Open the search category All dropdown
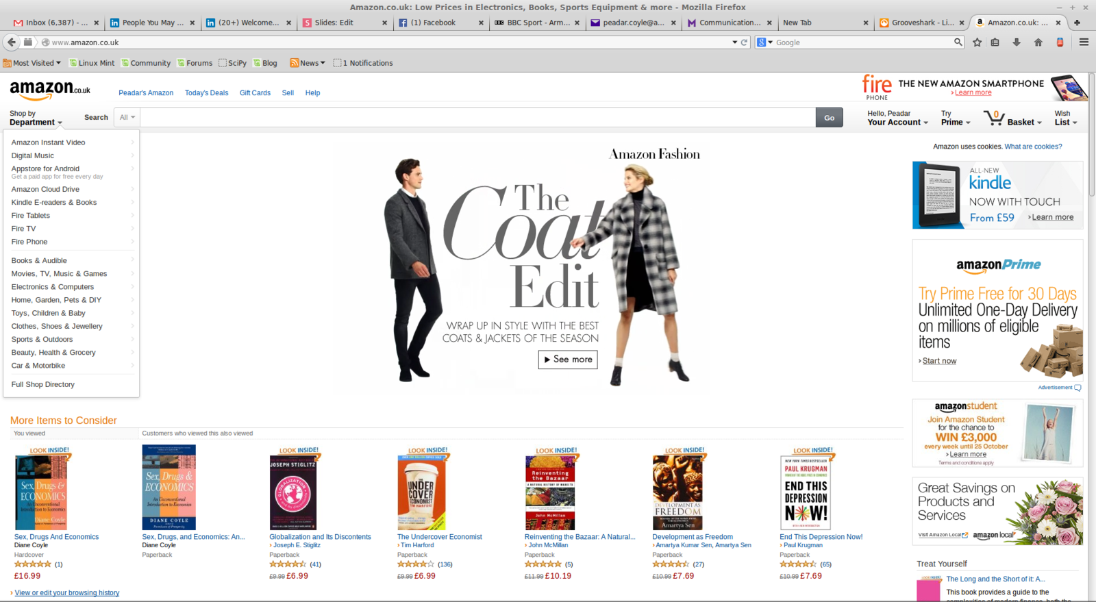This screenshot has height=602, width=1096. pyautogui.click(x=128, y=117)
